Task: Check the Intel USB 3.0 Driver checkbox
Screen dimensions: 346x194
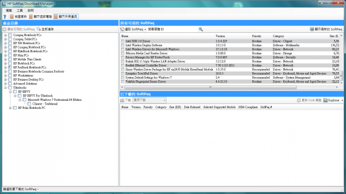Action: pos(123,41)
